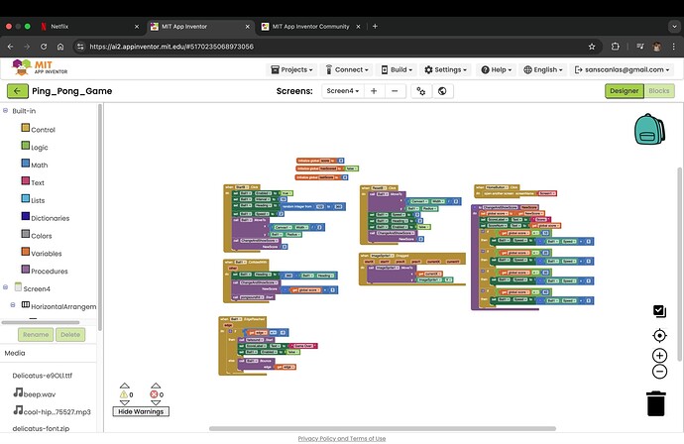Center the workspace on blocks
Image resolution: width=684 pixels, height=444 pixels.
[x=659, y=336]
